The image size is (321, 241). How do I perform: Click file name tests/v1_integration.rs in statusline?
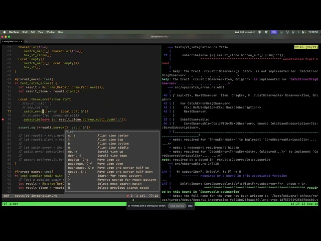click(x=36, y=196)
